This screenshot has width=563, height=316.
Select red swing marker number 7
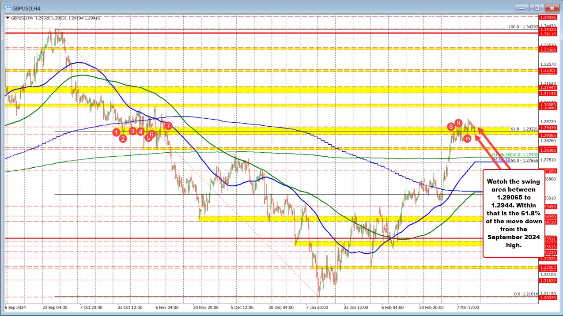click(168, 125)
